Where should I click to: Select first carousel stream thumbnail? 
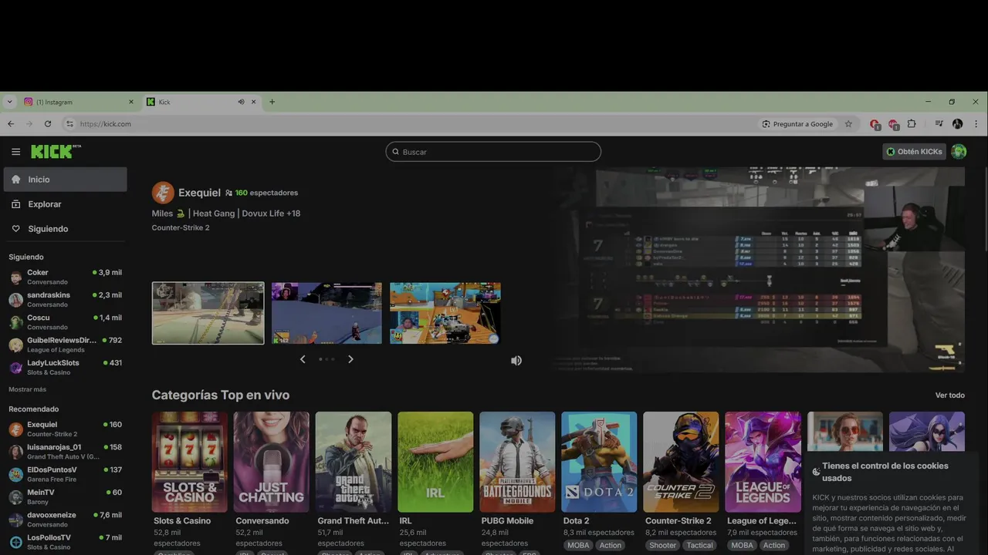pyautogui.click(x=208, y=313)
